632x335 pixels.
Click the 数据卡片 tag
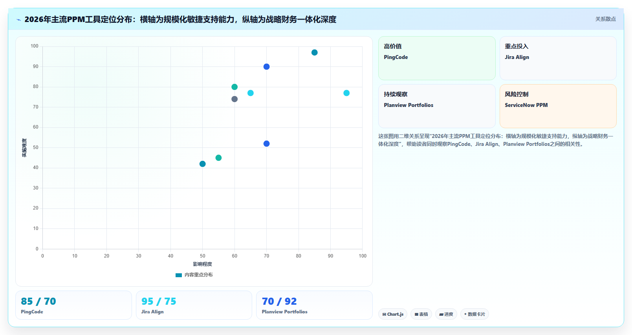click(474, 314)
